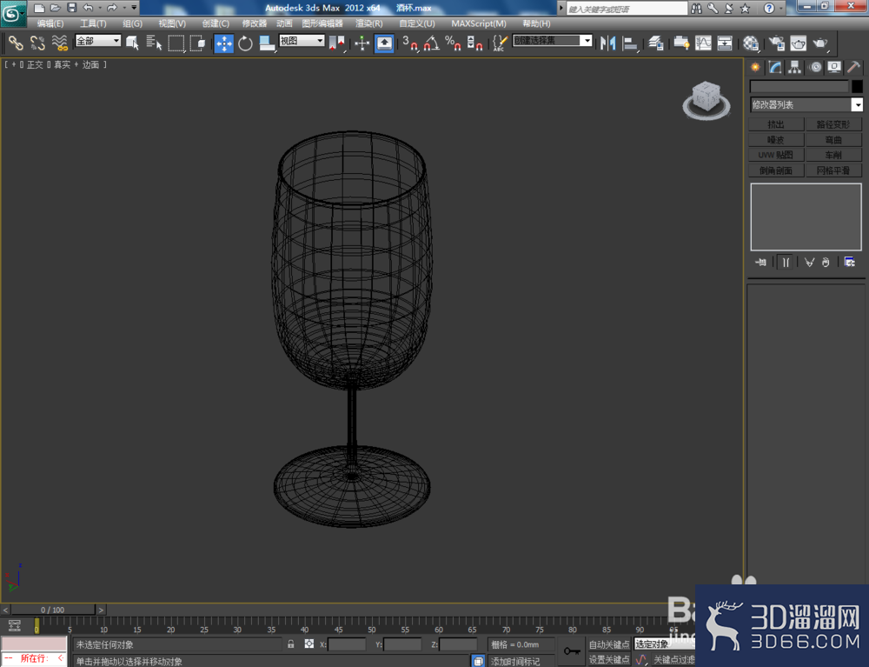
Task: Open the MAXScript(M) menu
Action: click(479, 23)
